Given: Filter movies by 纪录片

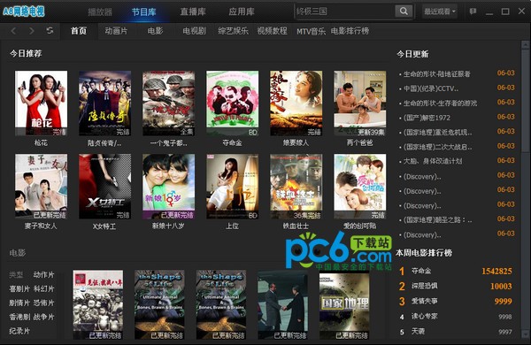Looking at the screenshot, I should (x=19, y=331).
